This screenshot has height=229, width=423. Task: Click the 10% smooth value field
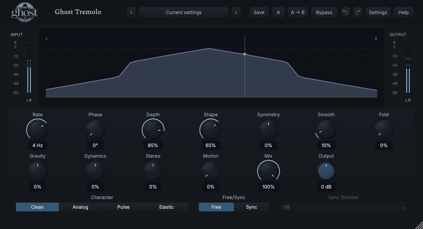click(326, 145)
